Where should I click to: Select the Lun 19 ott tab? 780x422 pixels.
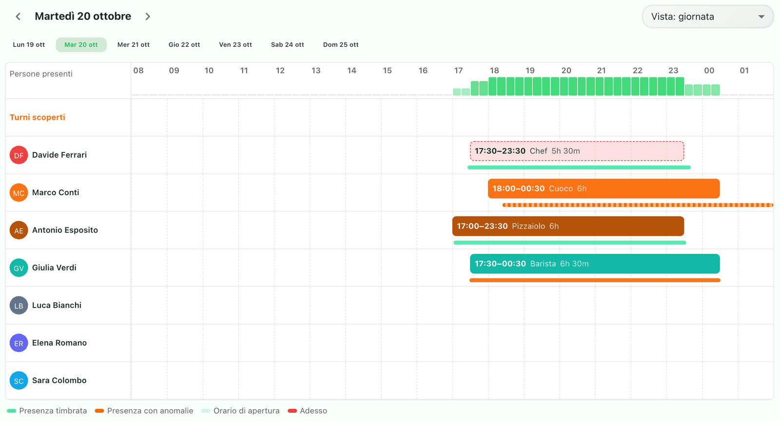tap(29, 45)
